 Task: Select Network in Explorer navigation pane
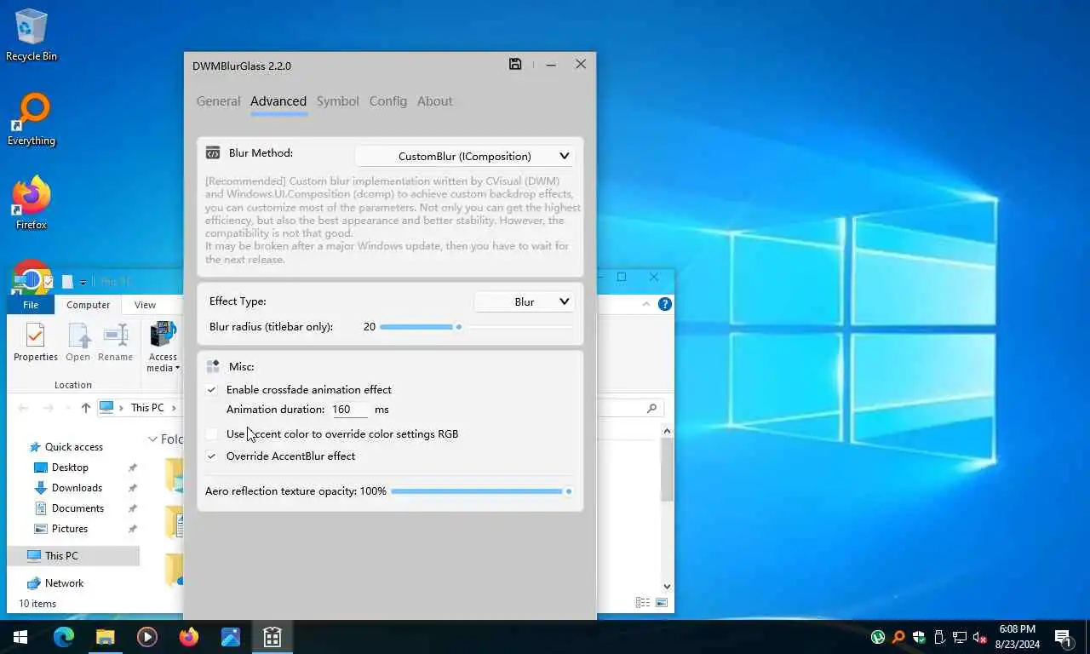(x=55, y=583)
